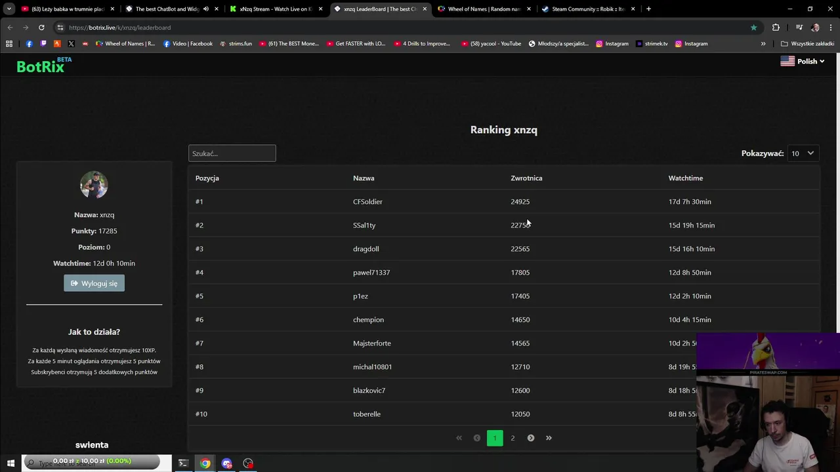Click the 15d 16h 10min watchtime cell
Viewport: 840px width, 472px height.
pyautogui.click(x=692, y=249)
